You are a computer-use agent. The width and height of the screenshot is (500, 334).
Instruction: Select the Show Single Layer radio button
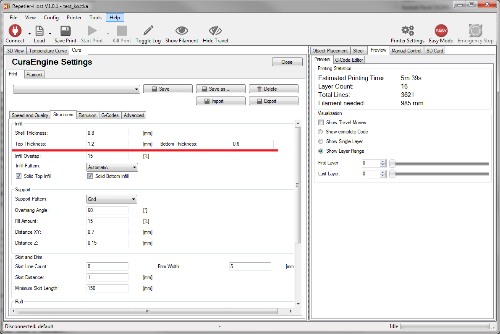tap(321, 141)
